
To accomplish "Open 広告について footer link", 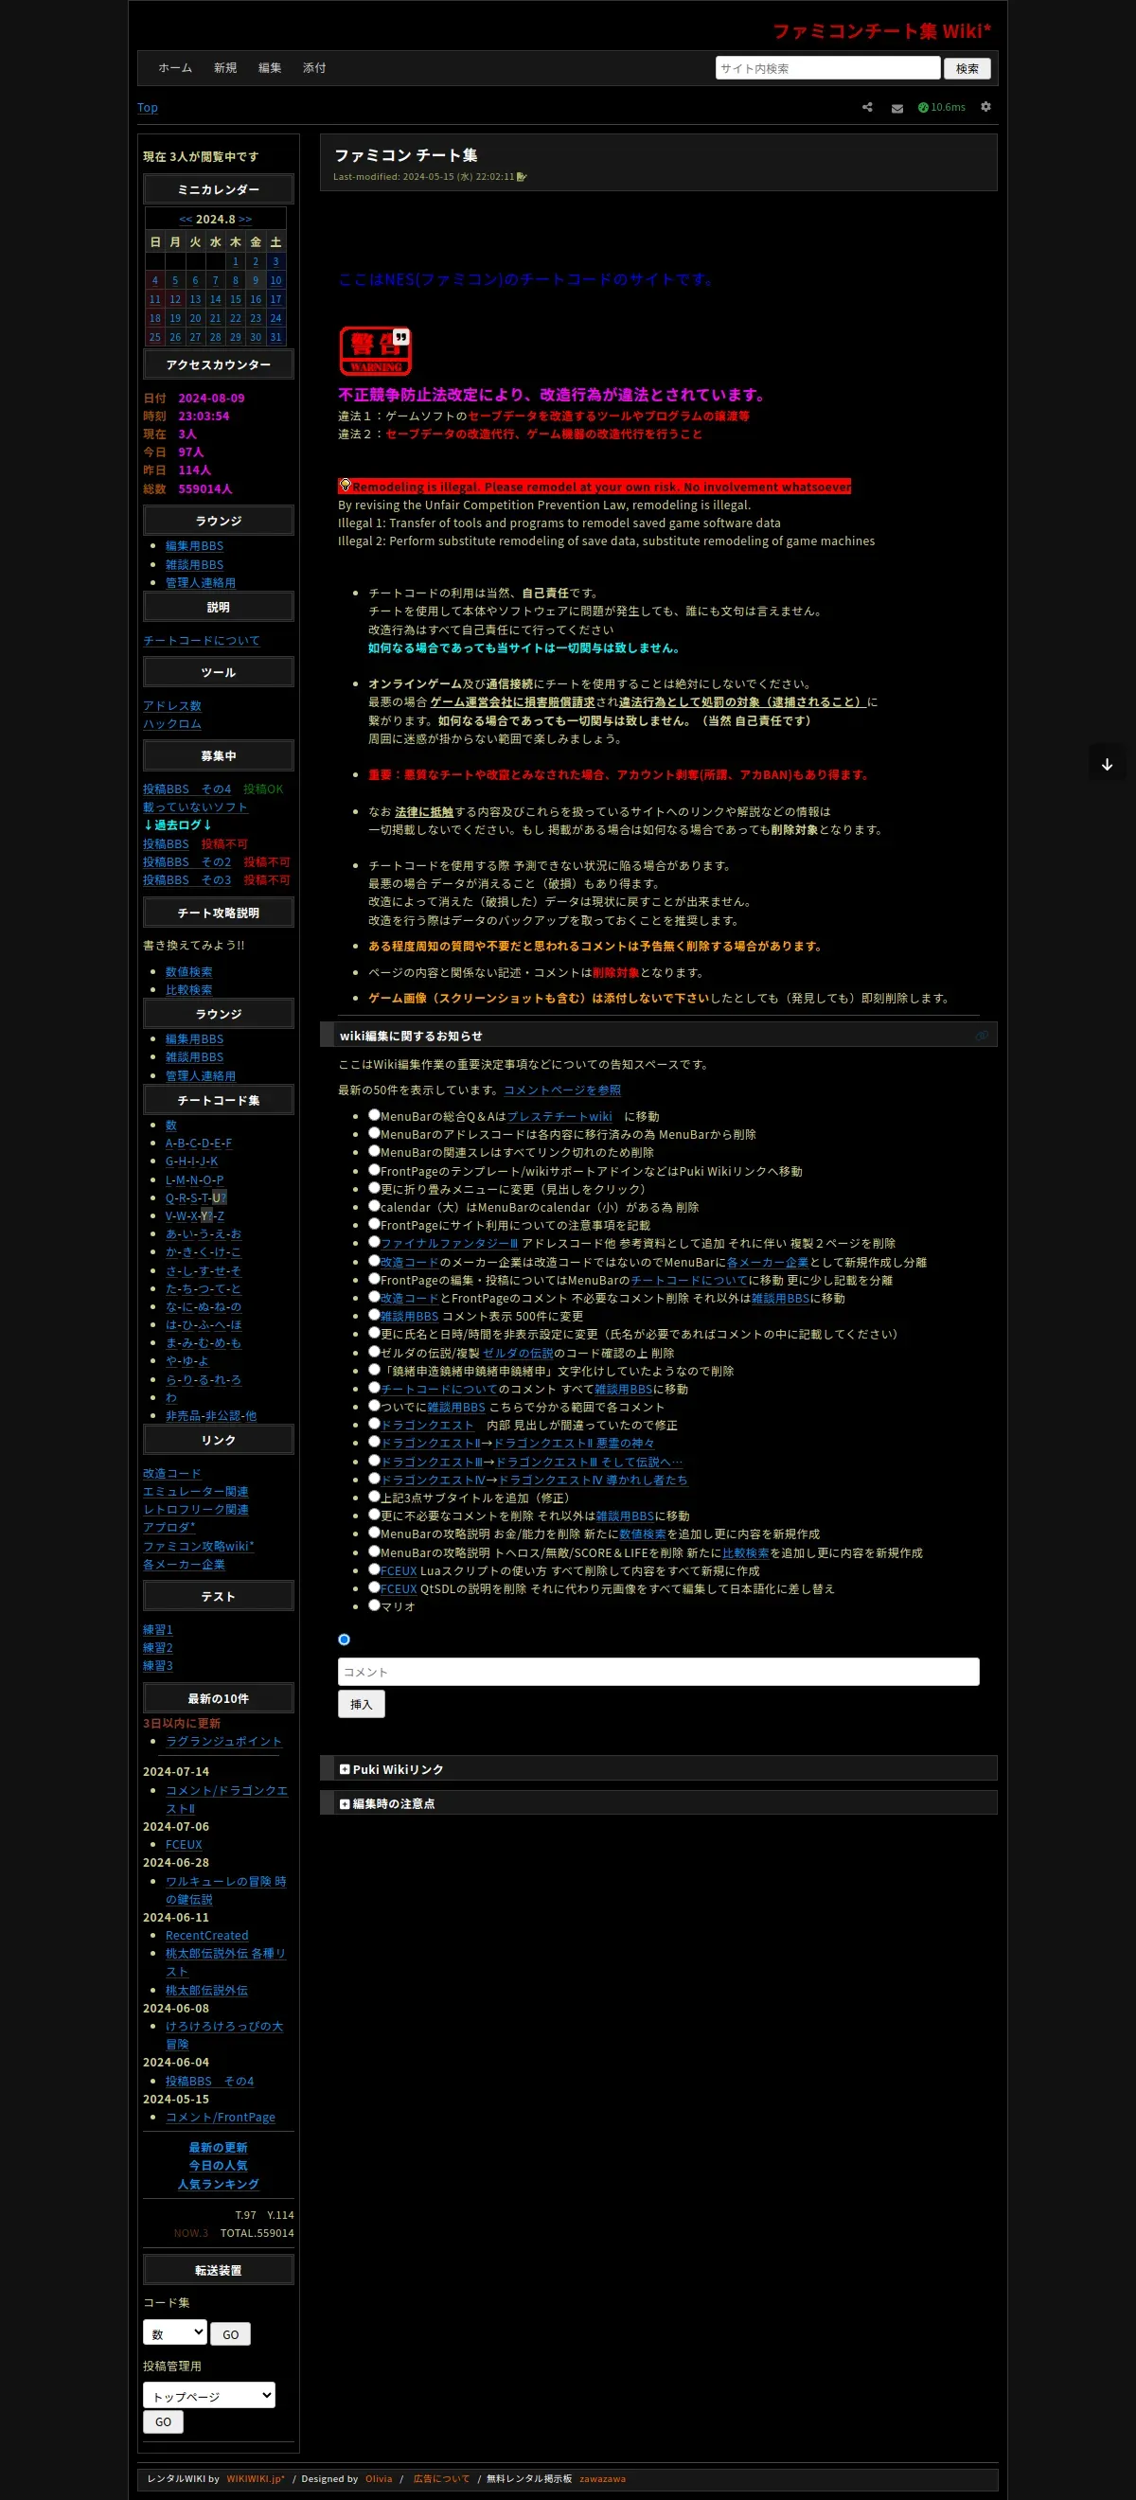I will pos(441,2477).
